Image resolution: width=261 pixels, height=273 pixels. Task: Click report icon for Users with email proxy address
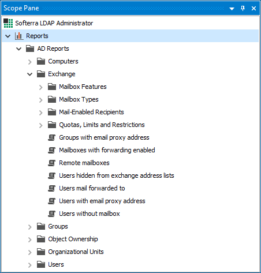[x=52, y=201]
